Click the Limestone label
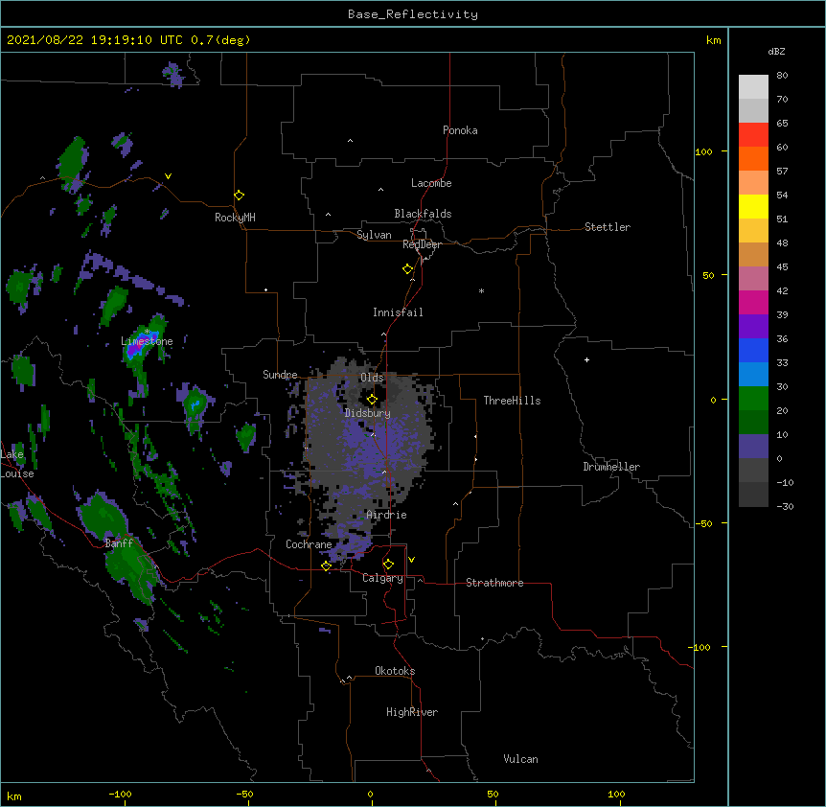 [147, 341]
